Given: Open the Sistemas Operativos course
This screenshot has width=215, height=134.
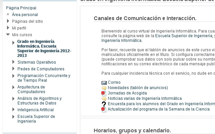Looking at the screenshot, I should pyautogui.click(x=37, y=62).
